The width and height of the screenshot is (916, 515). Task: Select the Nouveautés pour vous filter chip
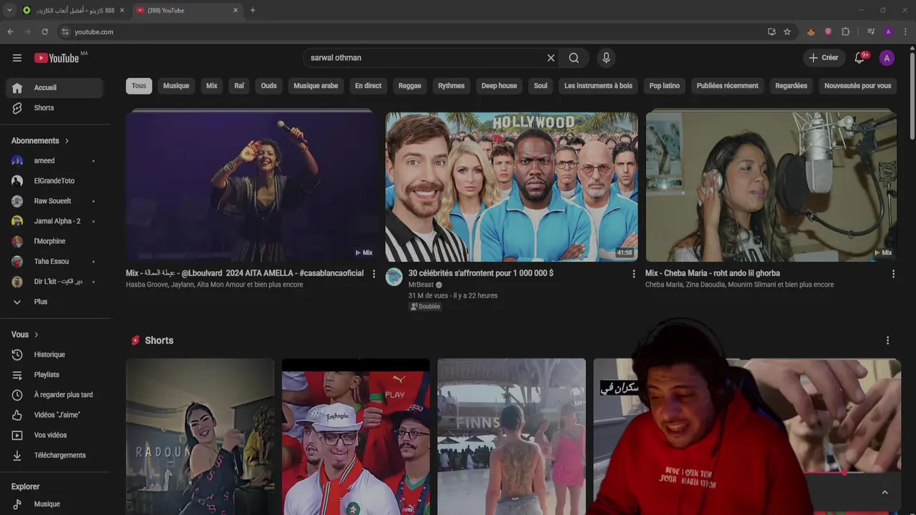(x=857, y=86)
